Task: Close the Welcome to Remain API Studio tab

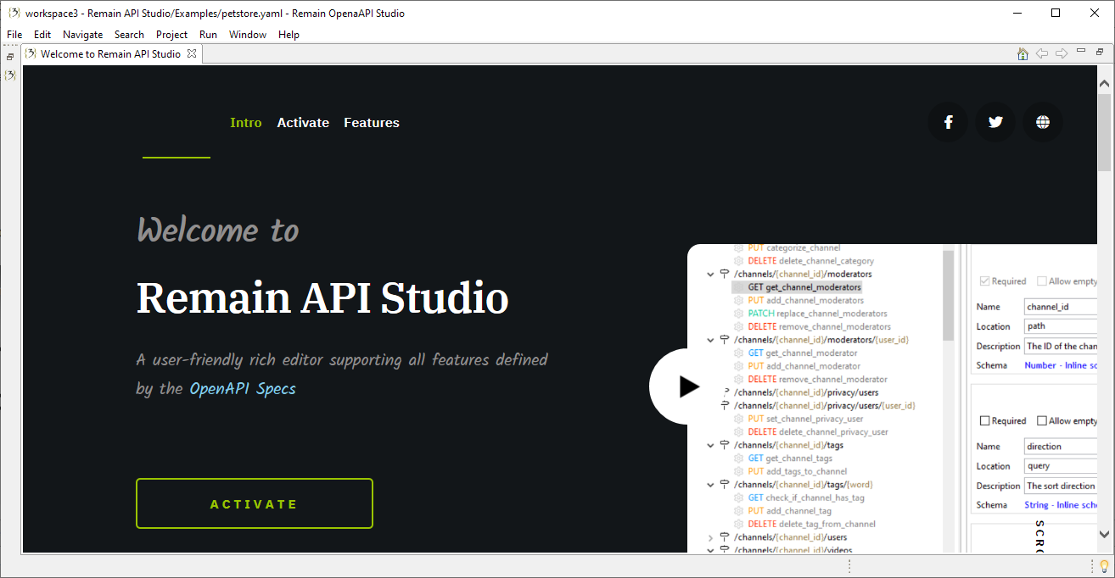Action: (x=192, y=53)
